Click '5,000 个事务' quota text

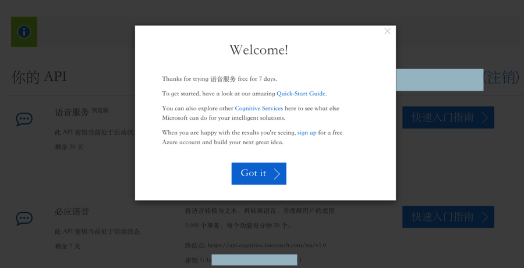(x=239, y=226)
